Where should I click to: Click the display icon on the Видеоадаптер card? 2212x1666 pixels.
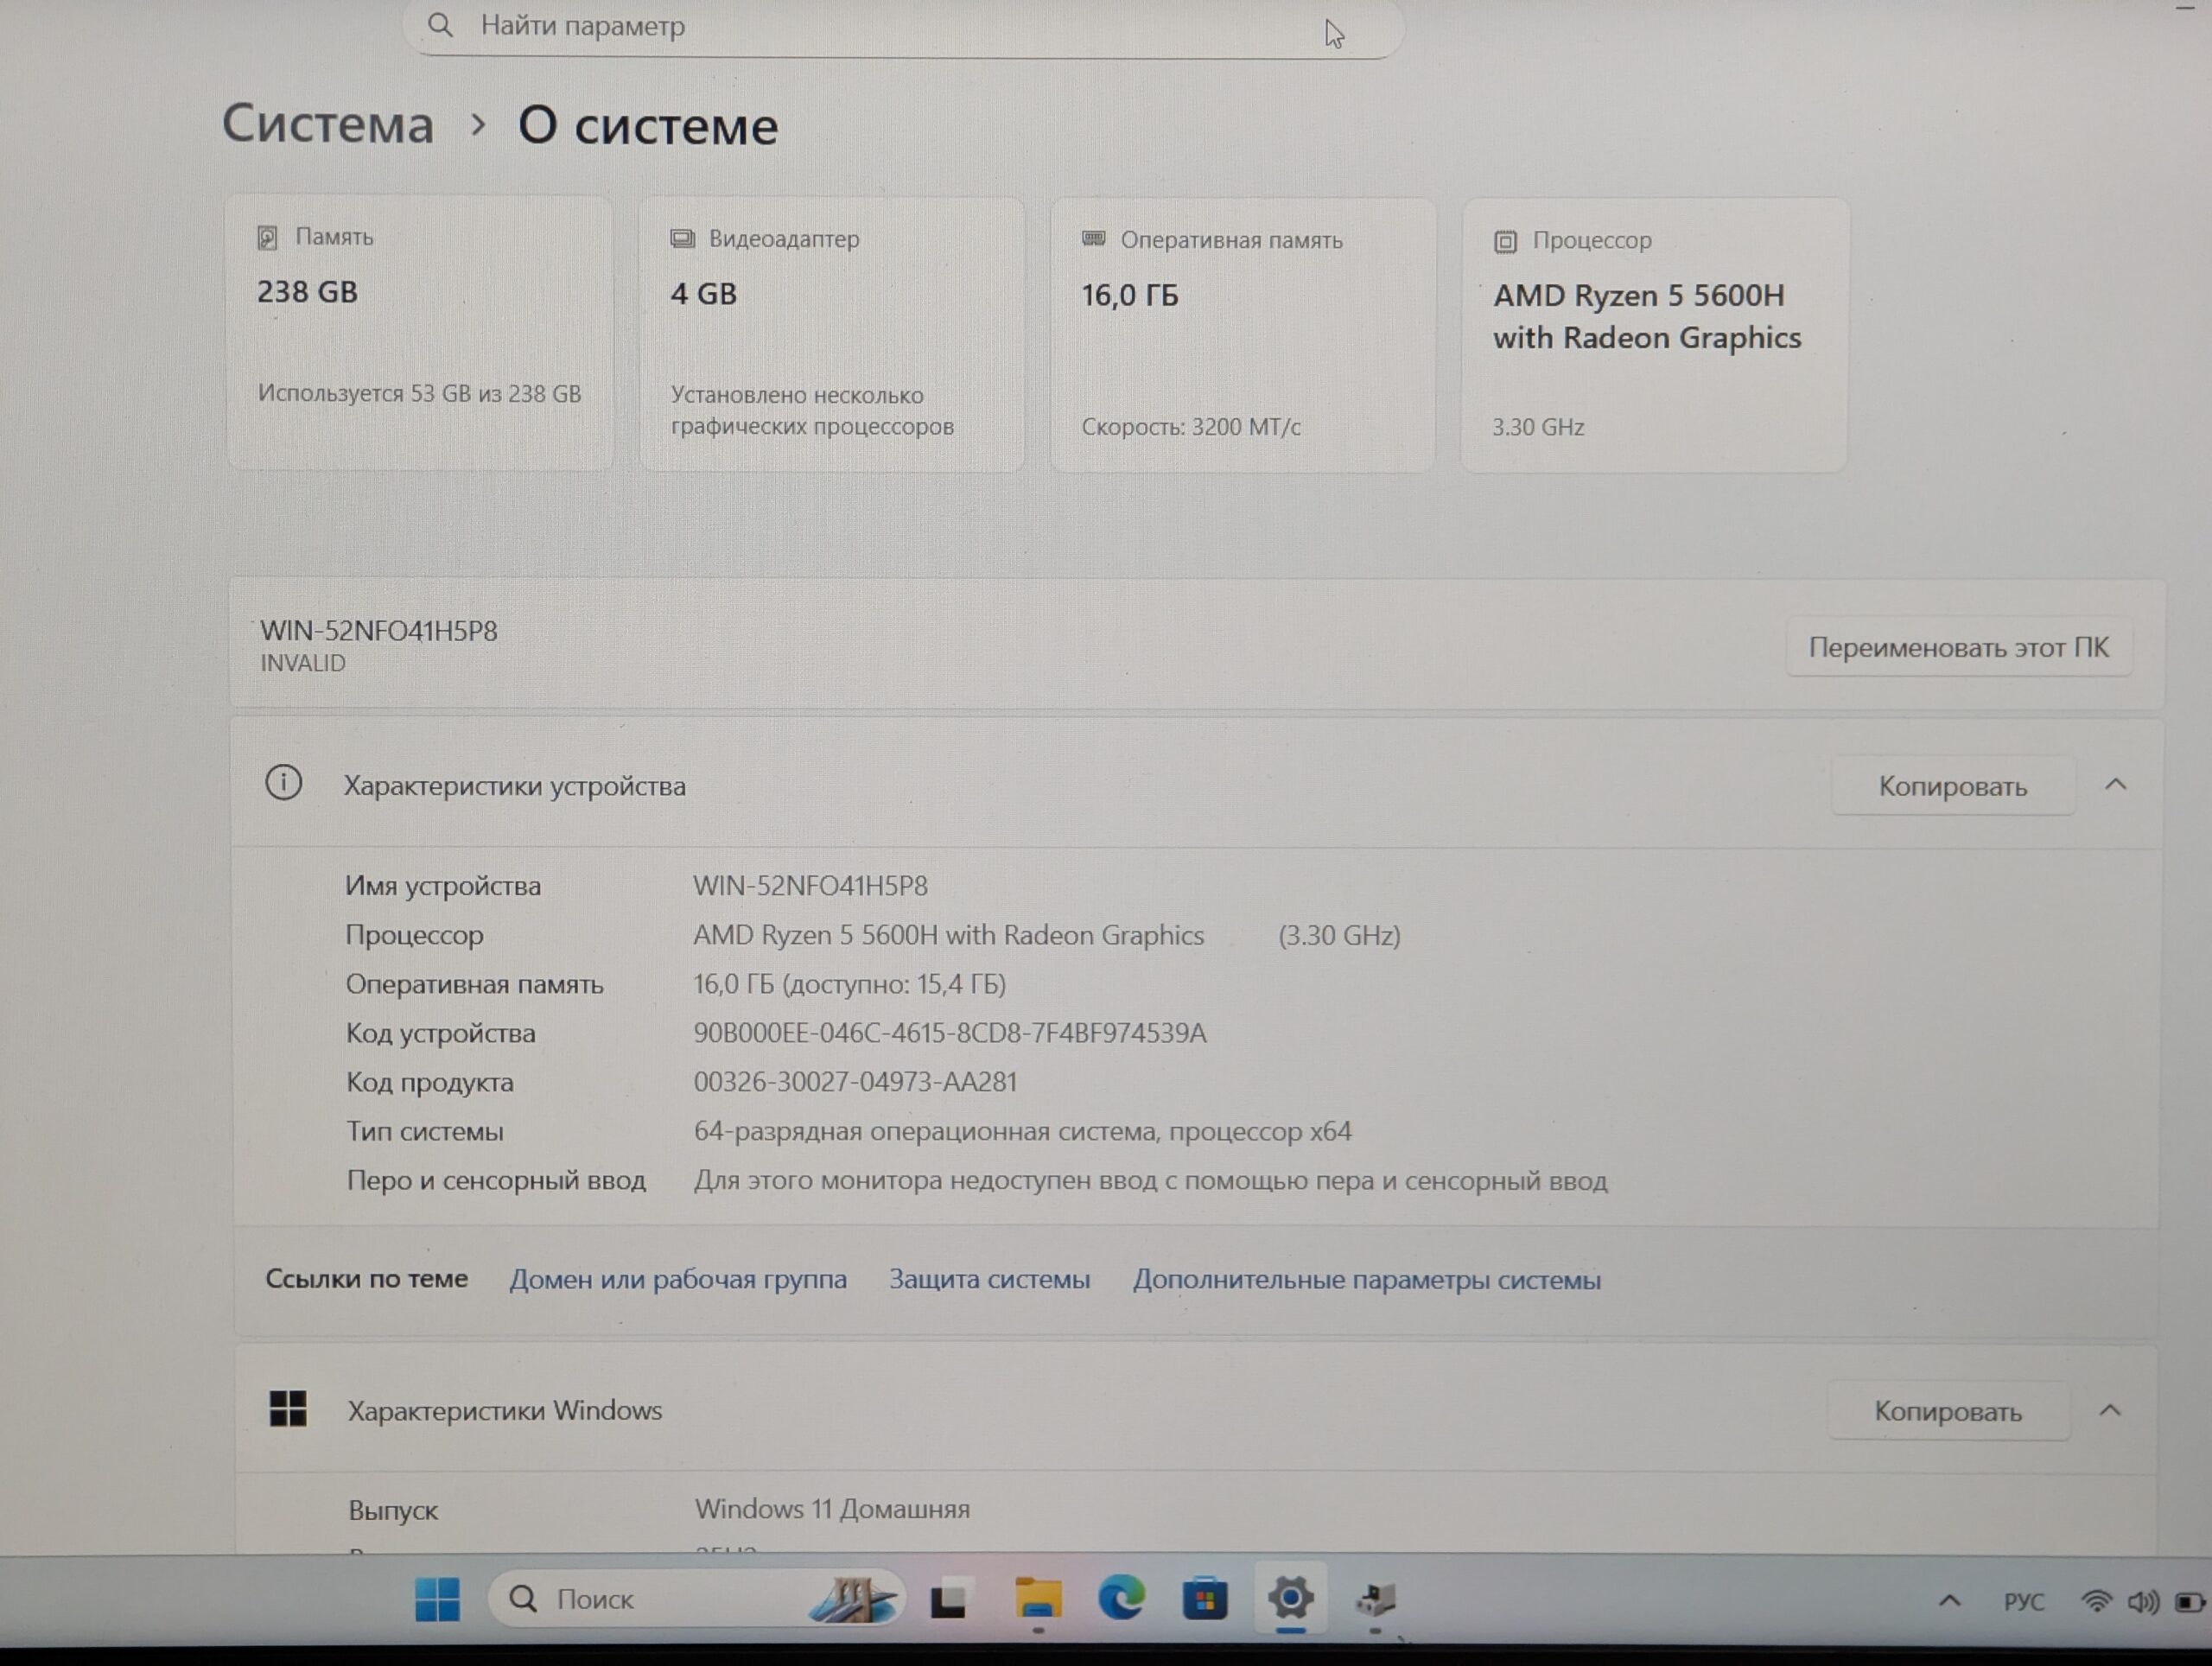682,239
